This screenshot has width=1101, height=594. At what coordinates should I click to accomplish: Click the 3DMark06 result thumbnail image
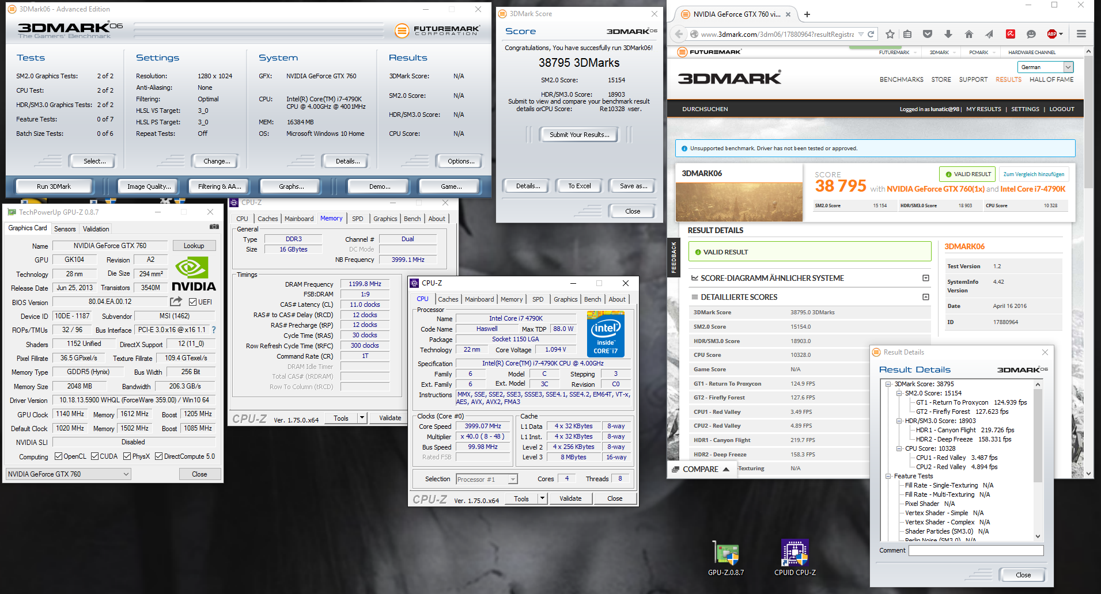(x=739, y=202)
